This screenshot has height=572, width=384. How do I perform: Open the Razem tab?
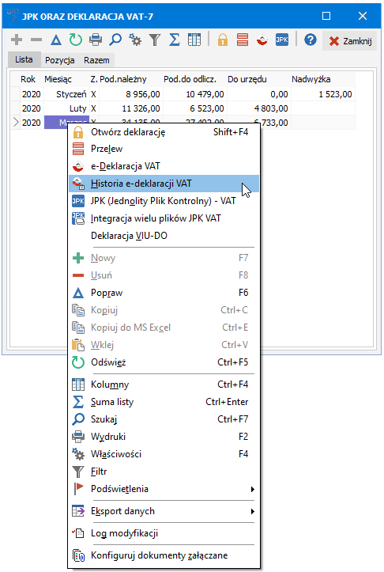click(96, 60)
